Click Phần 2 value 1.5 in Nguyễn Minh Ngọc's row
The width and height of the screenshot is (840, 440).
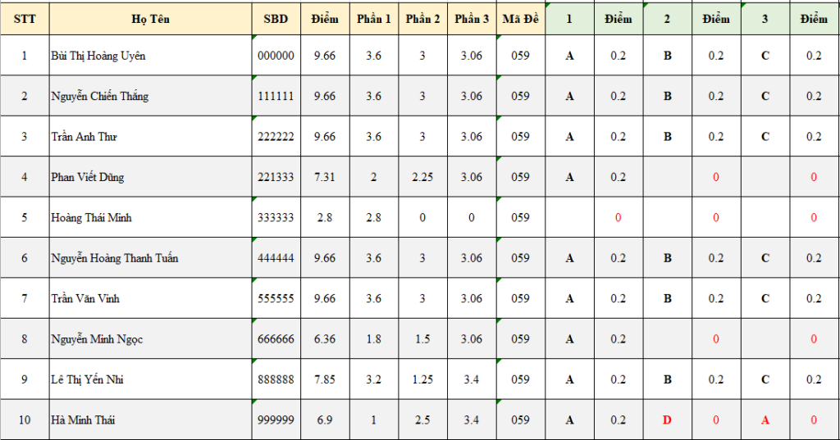pos(422,339)
